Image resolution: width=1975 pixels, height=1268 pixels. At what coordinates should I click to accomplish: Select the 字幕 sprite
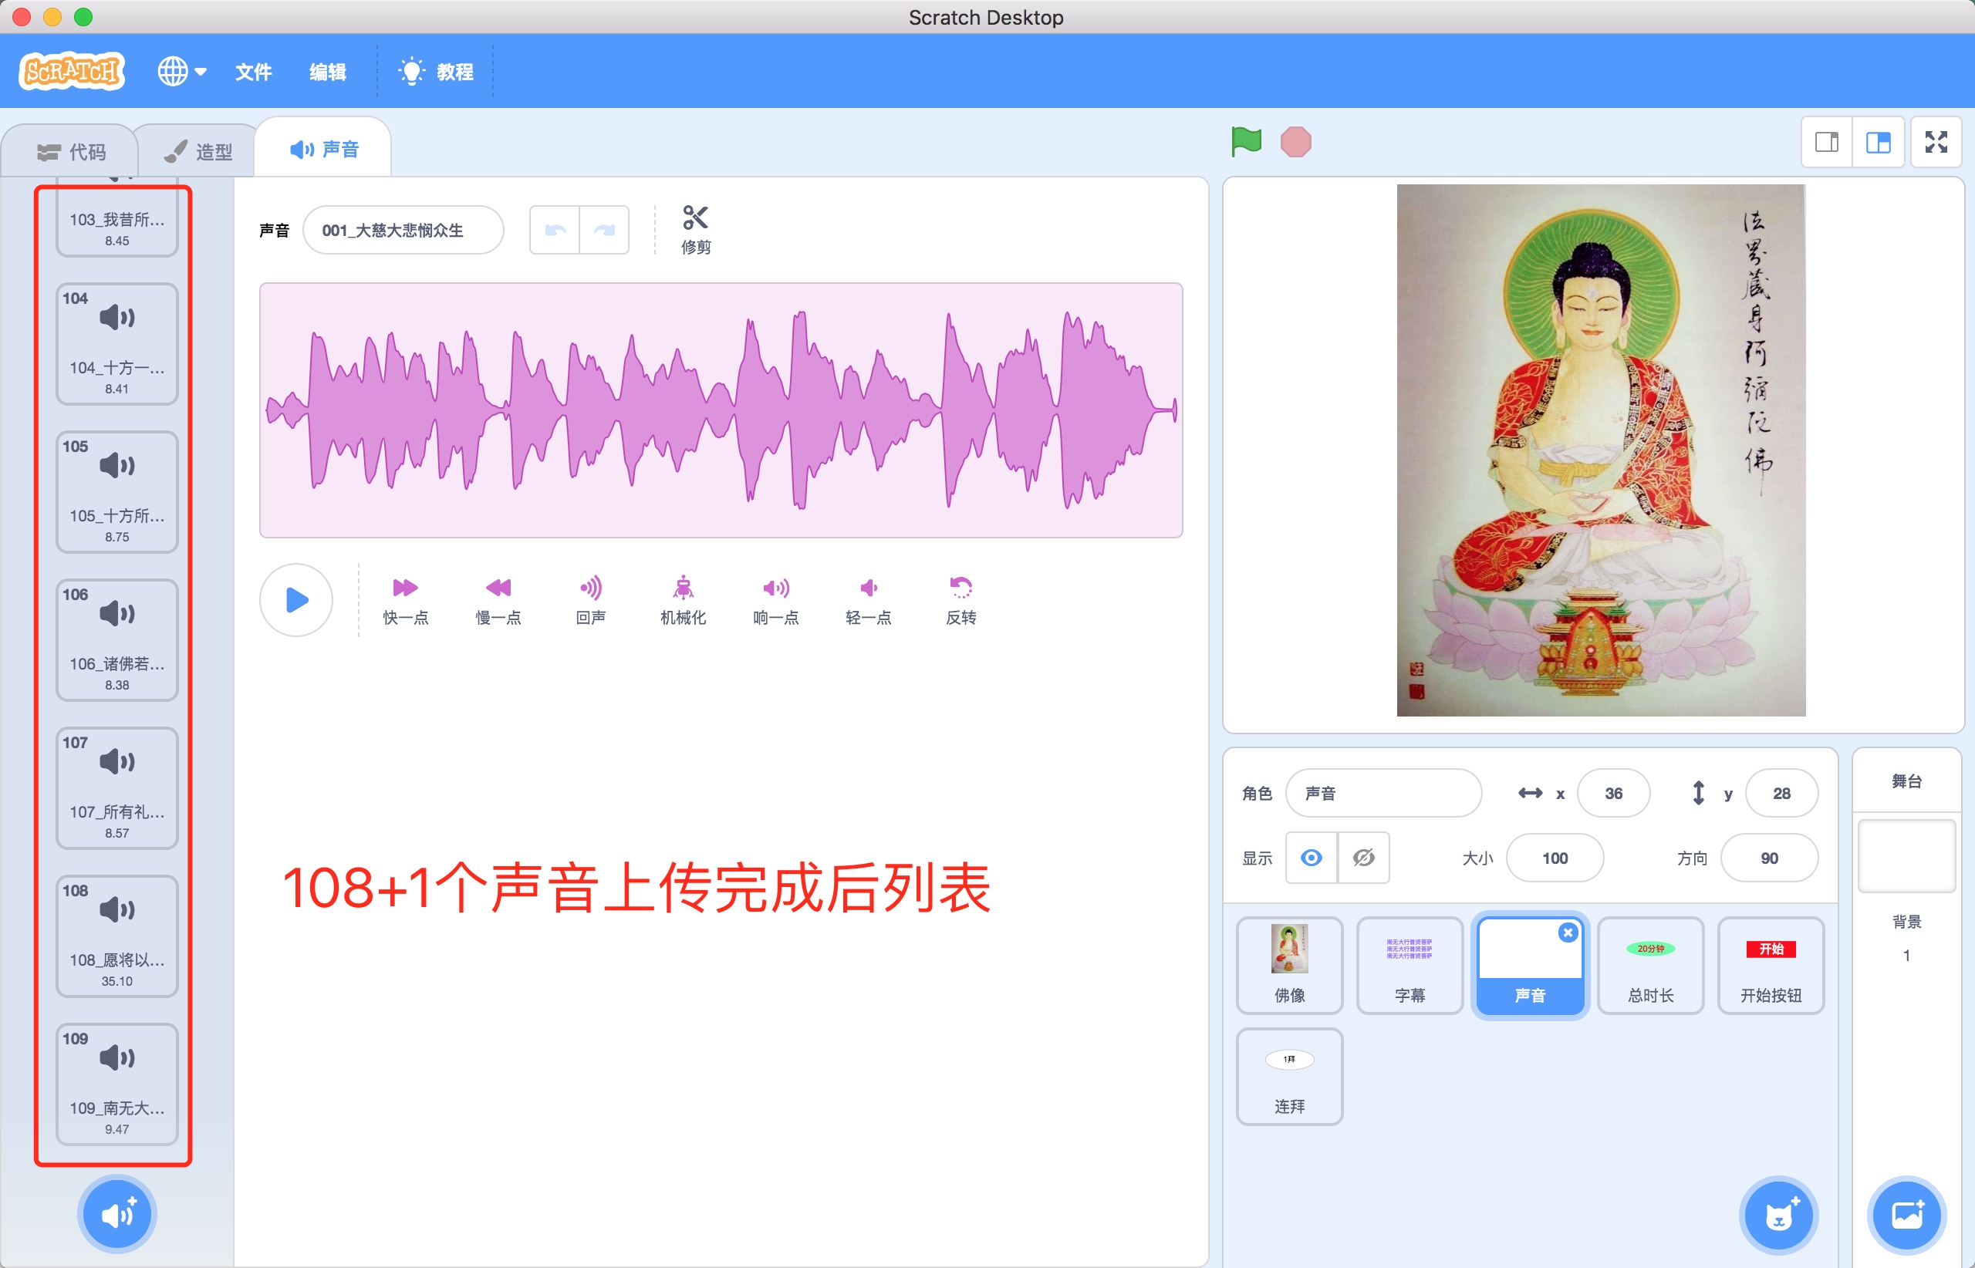[1410, 965]
